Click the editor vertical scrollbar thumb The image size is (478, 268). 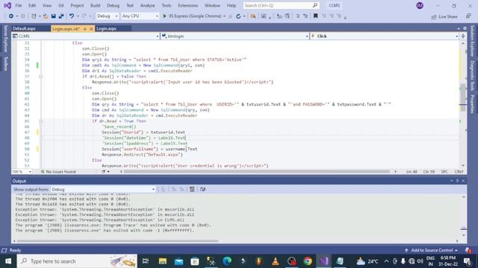[463, 98]
